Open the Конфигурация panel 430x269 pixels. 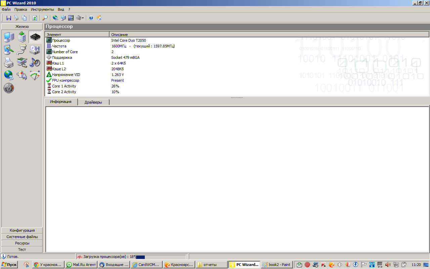point(22,230)
